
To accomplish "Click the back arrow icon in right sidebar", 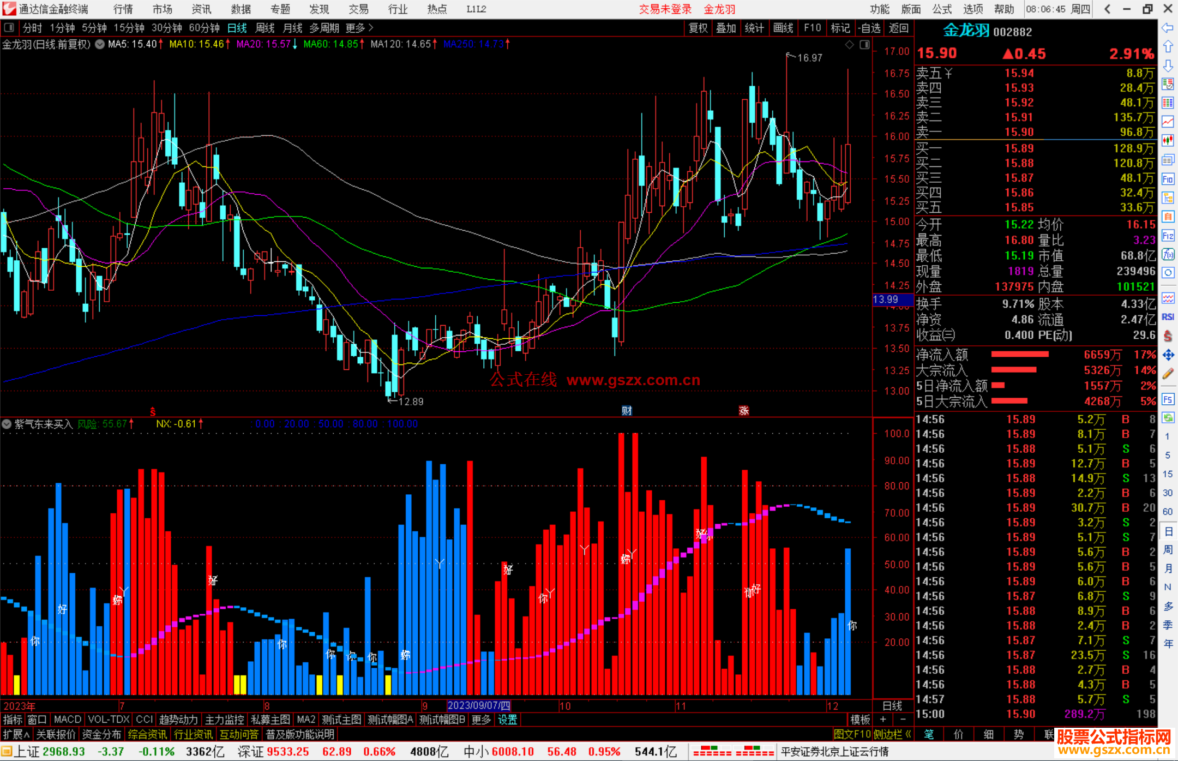I will pos(1168,27).
